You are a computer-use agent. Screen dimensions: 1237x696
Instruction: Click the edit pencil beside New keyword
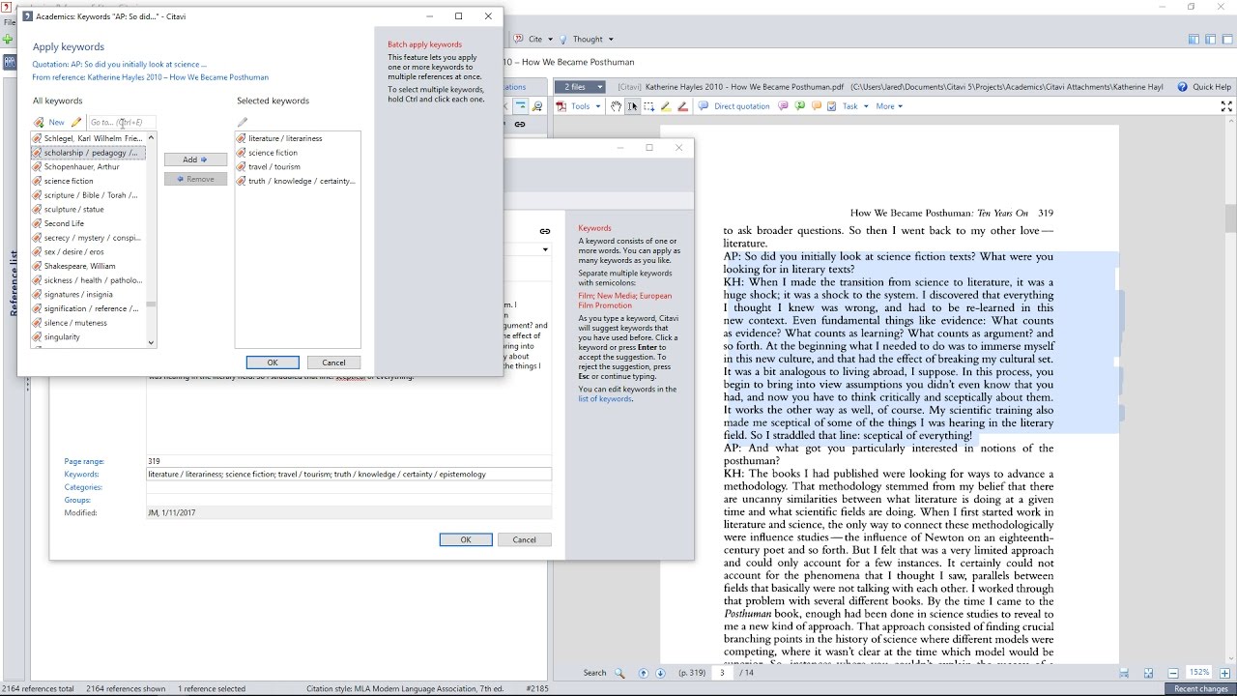point(76,123)
